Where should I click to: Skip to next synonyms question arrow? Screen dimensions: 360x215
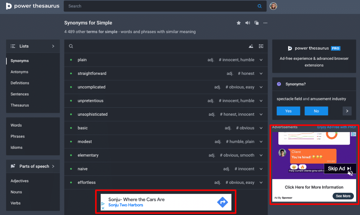347,111
